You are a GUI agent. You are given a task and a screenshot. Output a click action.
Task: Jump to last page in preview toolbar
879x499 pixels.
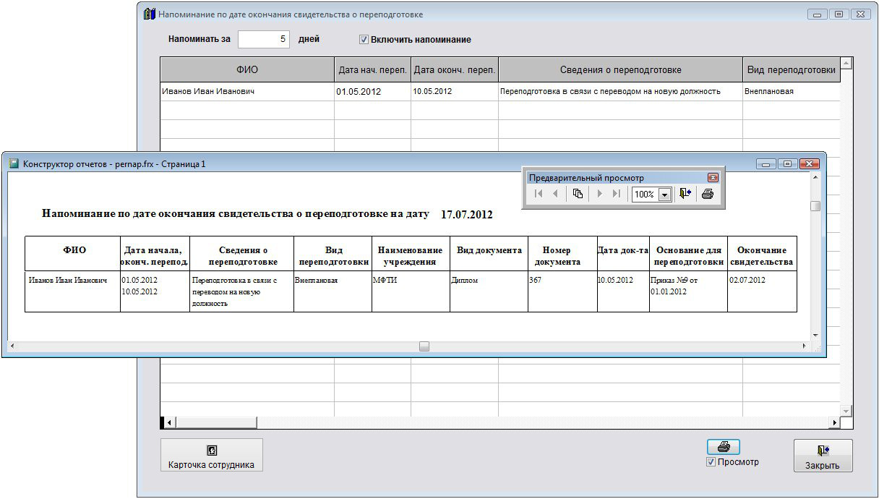point(616,194)
